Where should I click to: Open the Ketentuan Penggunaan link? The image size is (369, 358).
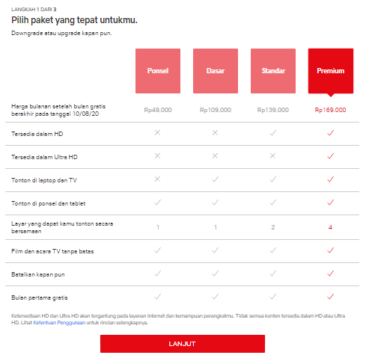coord(59,323)
